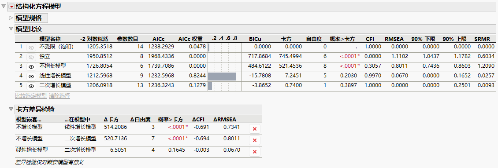This screenshot has height=168, width=498.
Task: Collapse the 模型比较 section
Action: [11, 29]
